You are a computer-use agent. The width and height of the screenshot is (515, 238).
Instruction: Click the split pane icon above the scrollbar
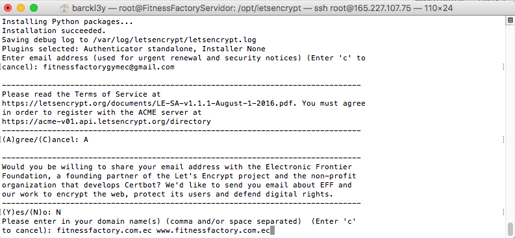[x=510, y=20]
